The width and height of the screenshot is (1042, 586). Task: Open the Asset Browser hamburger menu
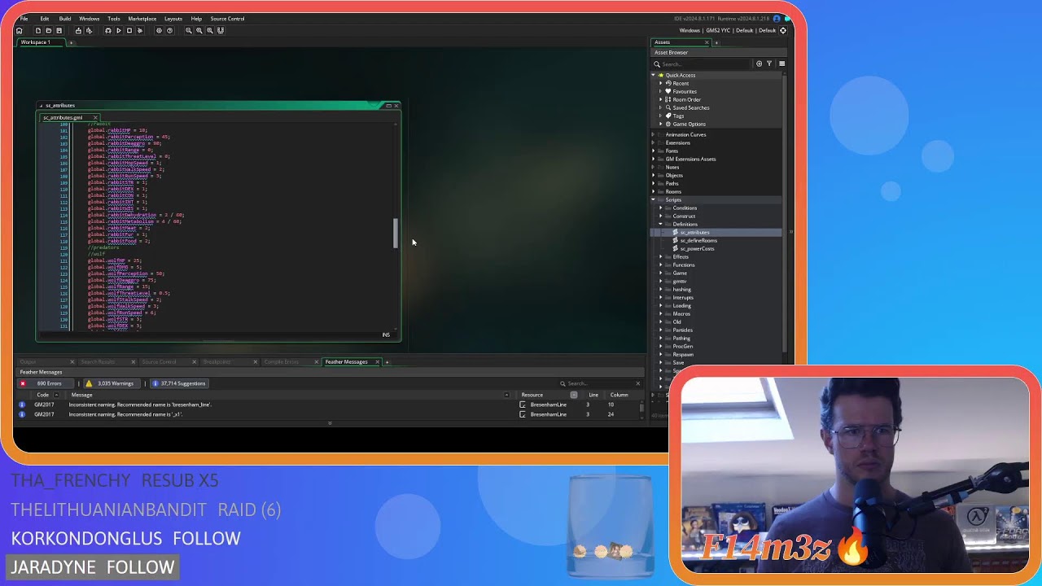pos(781,63)
